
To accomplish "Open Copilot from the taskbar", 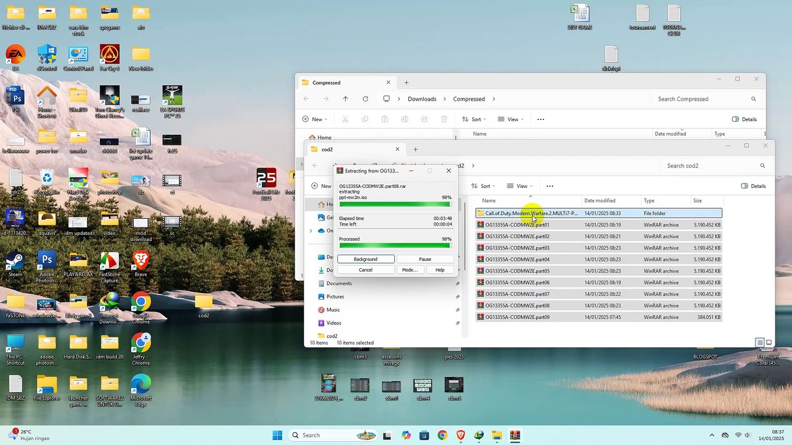I will click(x=406, y=435).
